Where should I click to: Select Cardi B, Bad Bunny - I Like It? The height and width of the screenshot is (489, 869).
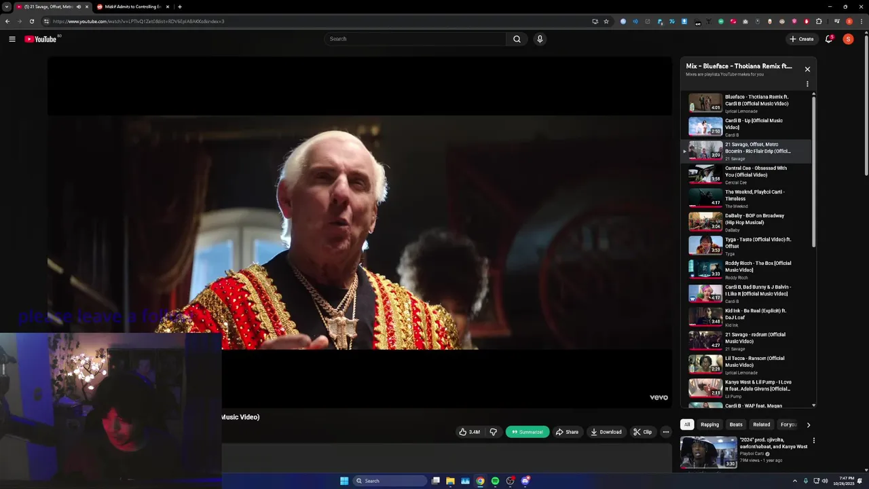pos(746,293)
